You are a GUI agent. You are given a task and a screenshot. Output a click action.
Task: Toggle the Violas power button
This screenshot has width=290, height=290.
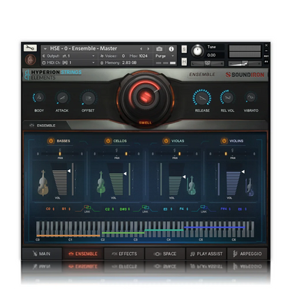[166, 141]
